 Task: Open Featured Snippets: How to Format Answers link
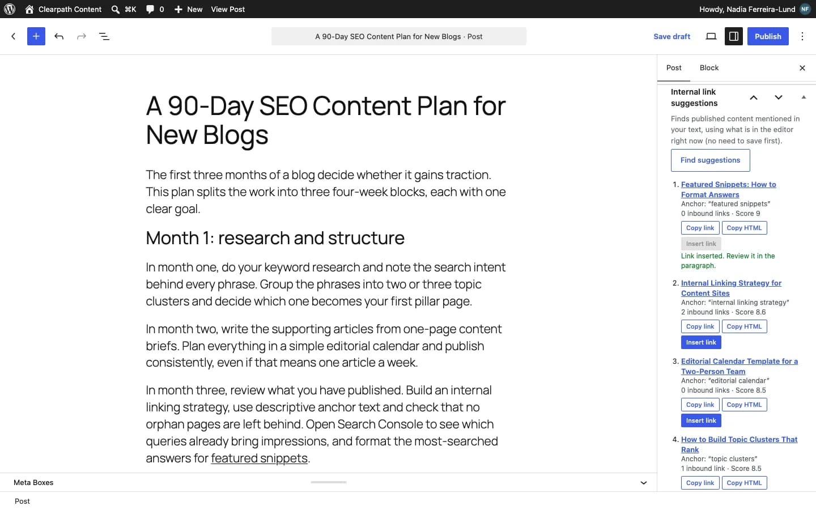[x=729, y=189]
